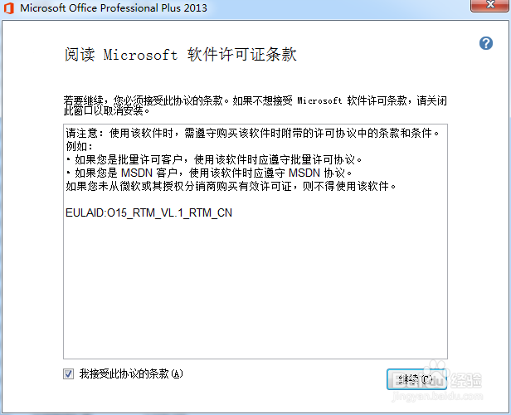Click the jingyan.baidu.com watermark link
This screenshot has width=511, height=415.
(x=437, y=396)
